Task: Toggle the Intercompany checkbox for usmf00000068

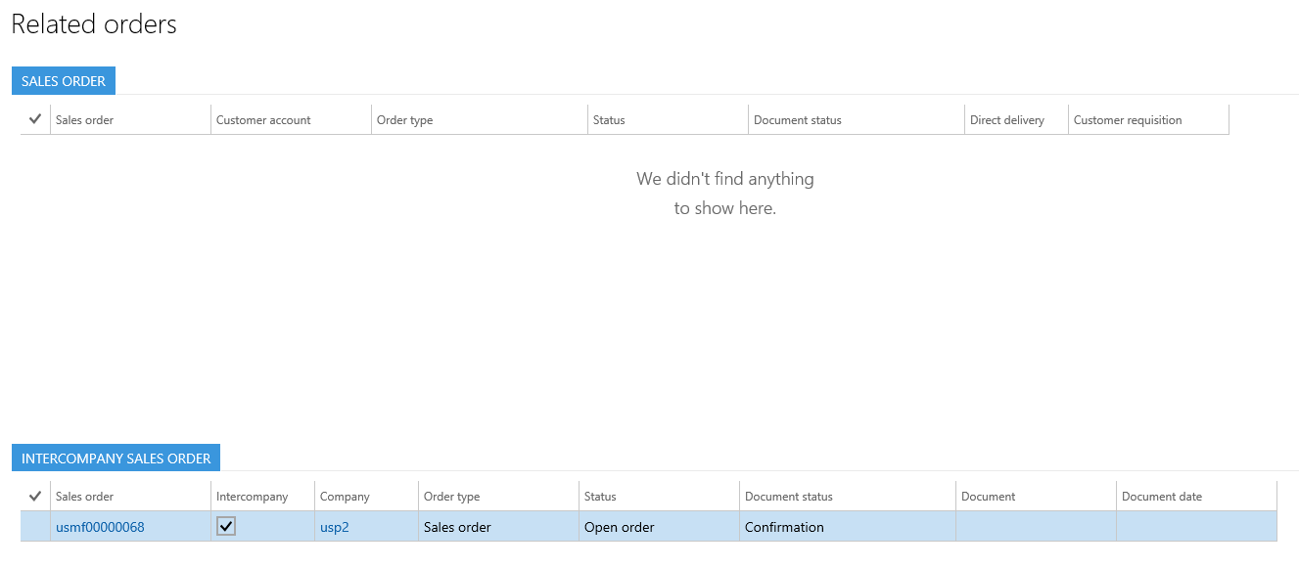Action: (x=226, y=526)
